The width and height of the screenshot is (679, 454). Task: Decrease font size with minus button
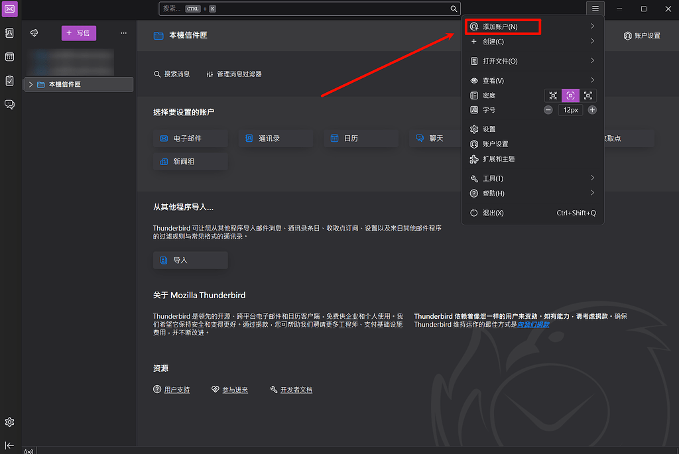click(548, 110)
